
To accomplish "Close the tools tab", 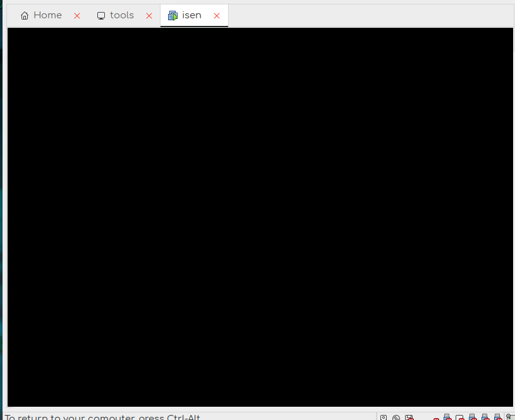I will coord(149,16).
